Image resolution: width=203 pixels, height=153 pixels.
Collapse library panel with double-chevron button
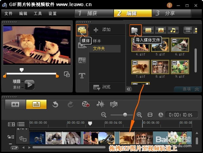129,89
